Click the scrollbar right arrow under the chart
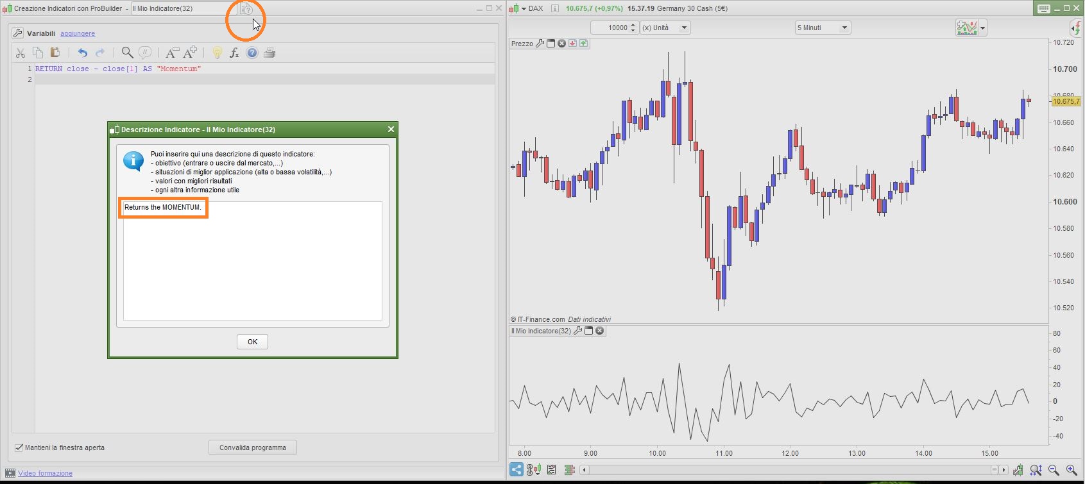The height and width of the screenshot is (484, 1085). click(1004, 470)
